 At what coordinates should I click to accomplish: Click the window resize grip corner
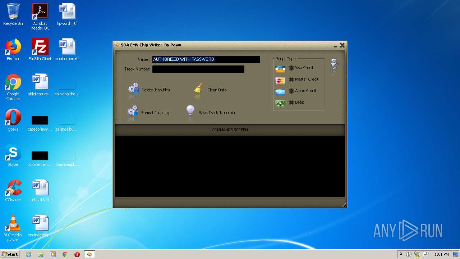tap(344, 205)
